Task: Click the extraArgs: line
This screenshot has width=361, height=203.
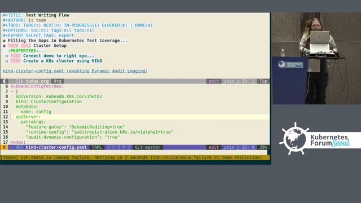Action: tap(33, 122)
